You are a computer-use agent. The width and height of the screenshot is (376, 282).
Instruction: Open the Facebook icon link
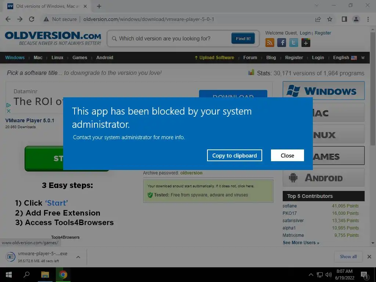[x=282, y=43]
